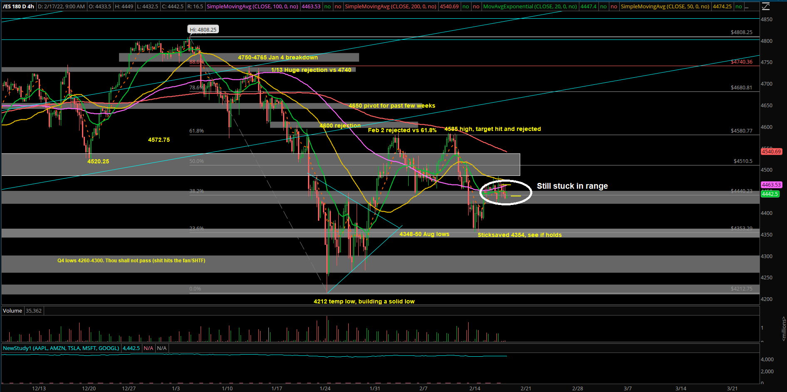The height and width of the screenshot is (392, 787).
Task: Click the 'Feb 2 rejected vs 61.8%' note
Action: click(402, 130)
